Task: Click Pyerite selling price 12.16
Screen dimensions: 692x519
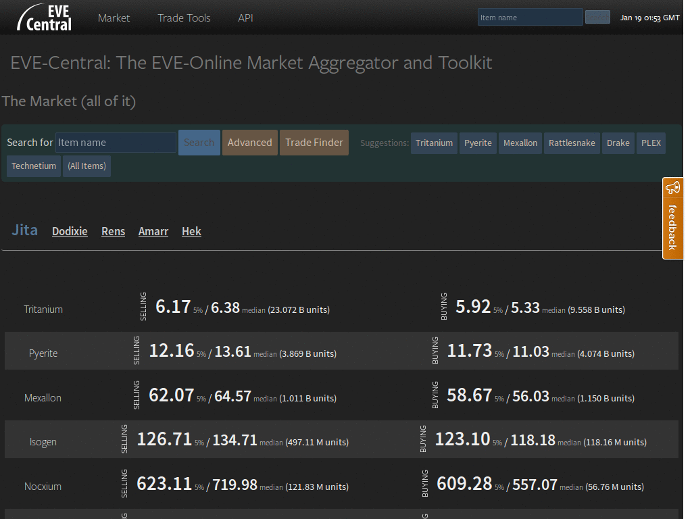Action: click(x=172, y=351)
